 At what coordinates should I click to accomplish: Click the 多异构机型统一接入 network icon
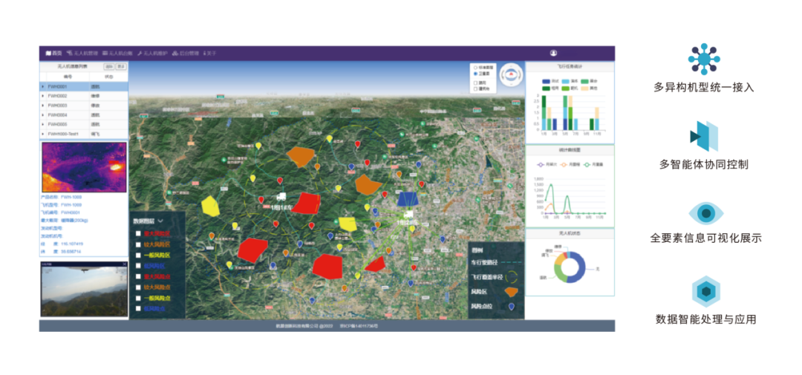click(703, 59)
